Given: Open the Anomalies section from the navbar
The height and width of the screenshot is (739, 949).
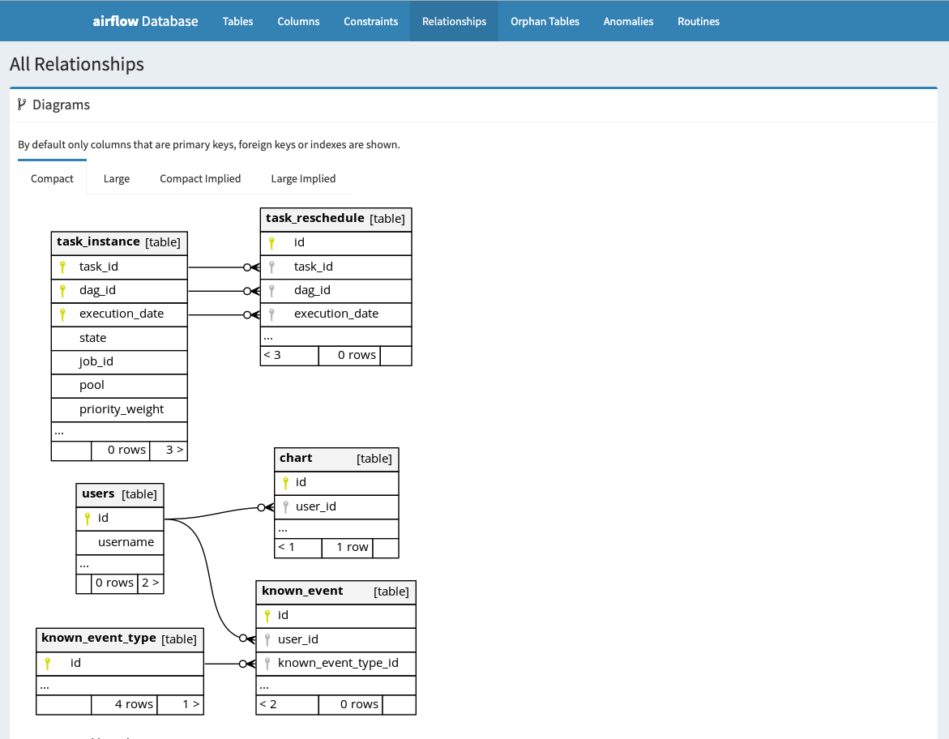Looking at the screenshot, I should point(628,21).
